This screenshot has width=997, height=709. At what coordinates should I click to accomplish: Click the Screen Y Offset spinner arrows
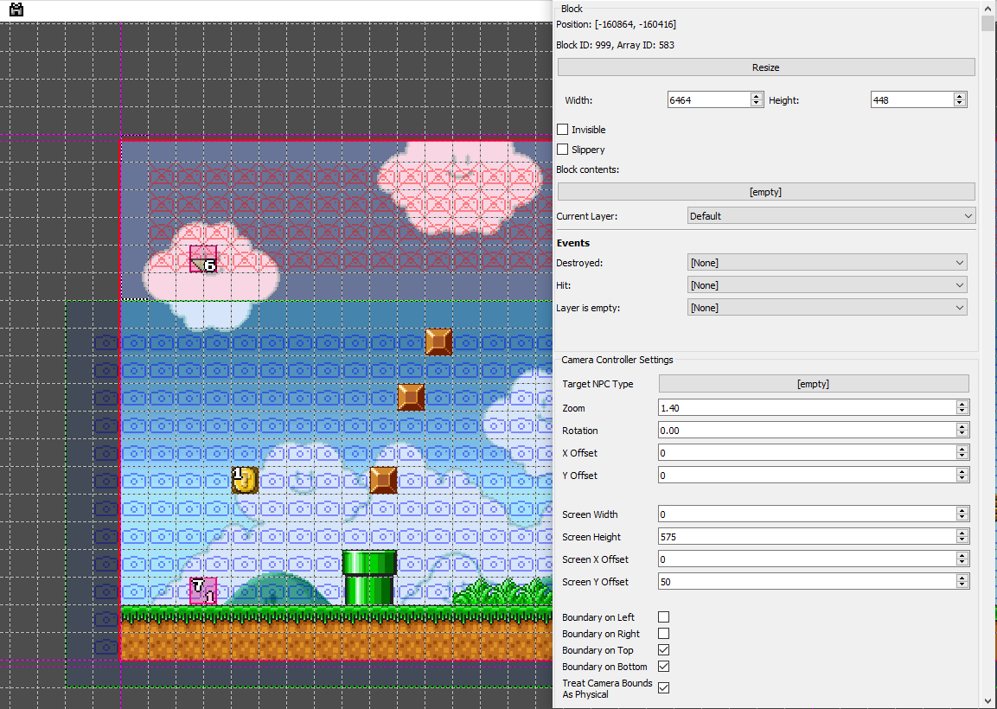[x=962, y=582]
